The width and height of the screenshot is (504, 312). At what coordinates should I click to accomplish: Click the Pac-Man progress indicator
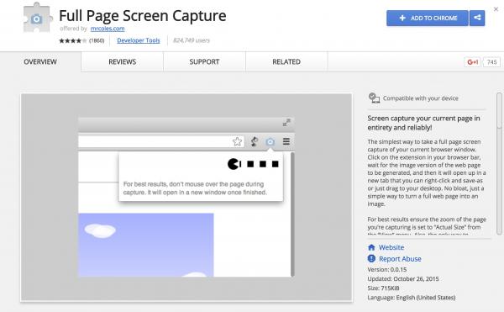pyautogui.click(x=253, y=164)
